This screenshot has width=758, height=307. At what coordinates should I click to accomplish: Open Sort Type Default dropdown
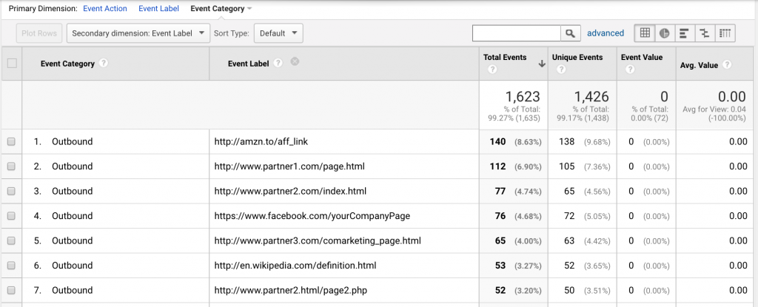[278, 33]
